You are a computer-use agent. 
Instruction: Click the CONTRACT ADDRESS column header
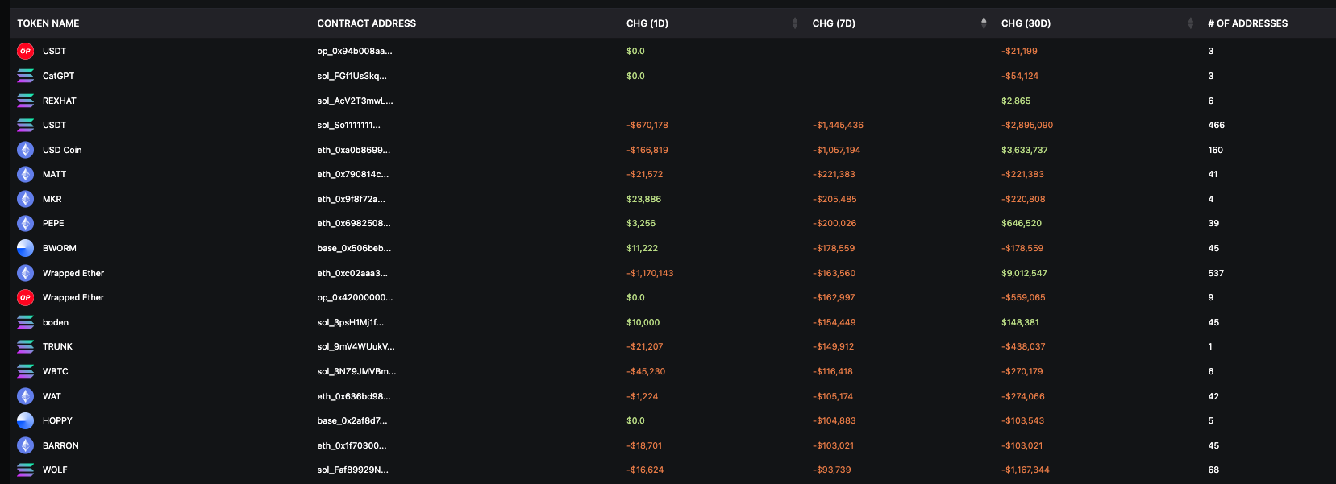(367, 23)
